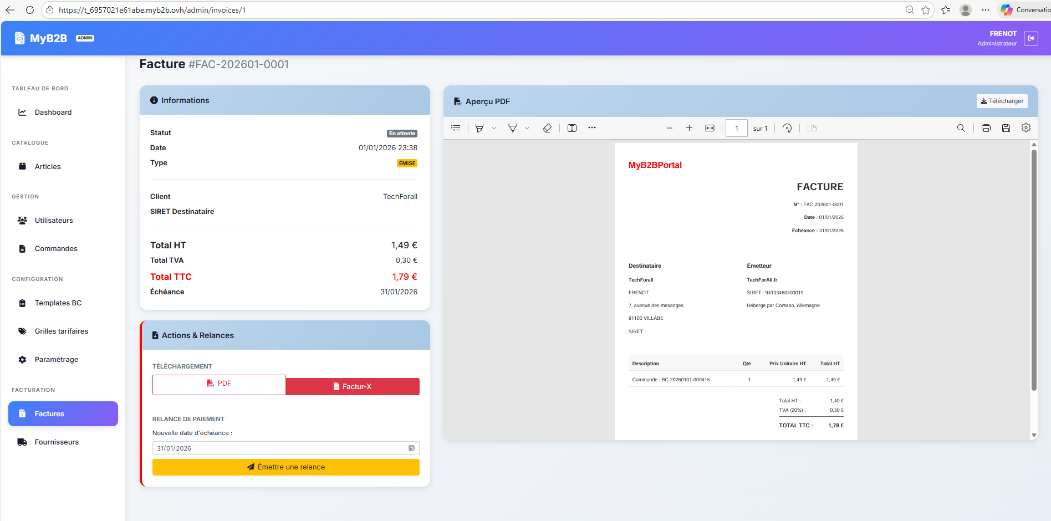The width and height of the screenshot is (1051, 521).
Task: Search inside the PDF preview
Action: coord(961,128)
